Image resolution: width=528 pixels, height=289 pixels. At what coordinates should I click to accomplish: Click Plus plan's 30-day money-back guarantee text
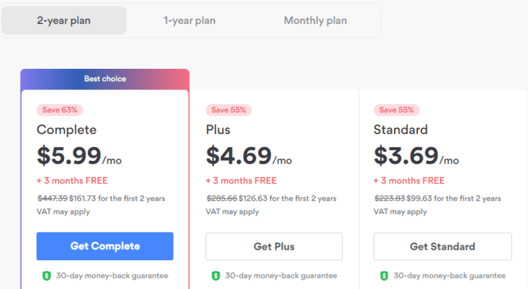(280, 275)
